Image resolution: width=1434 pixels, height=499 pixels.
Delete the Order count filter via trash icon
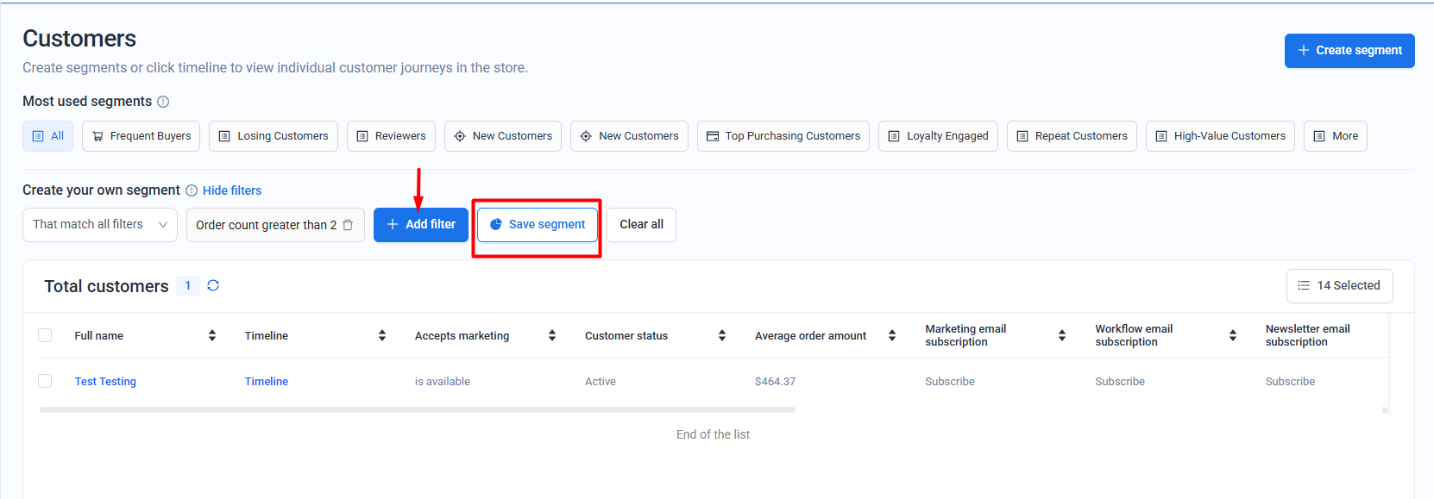pyautogui.click(x=349, y=225)
